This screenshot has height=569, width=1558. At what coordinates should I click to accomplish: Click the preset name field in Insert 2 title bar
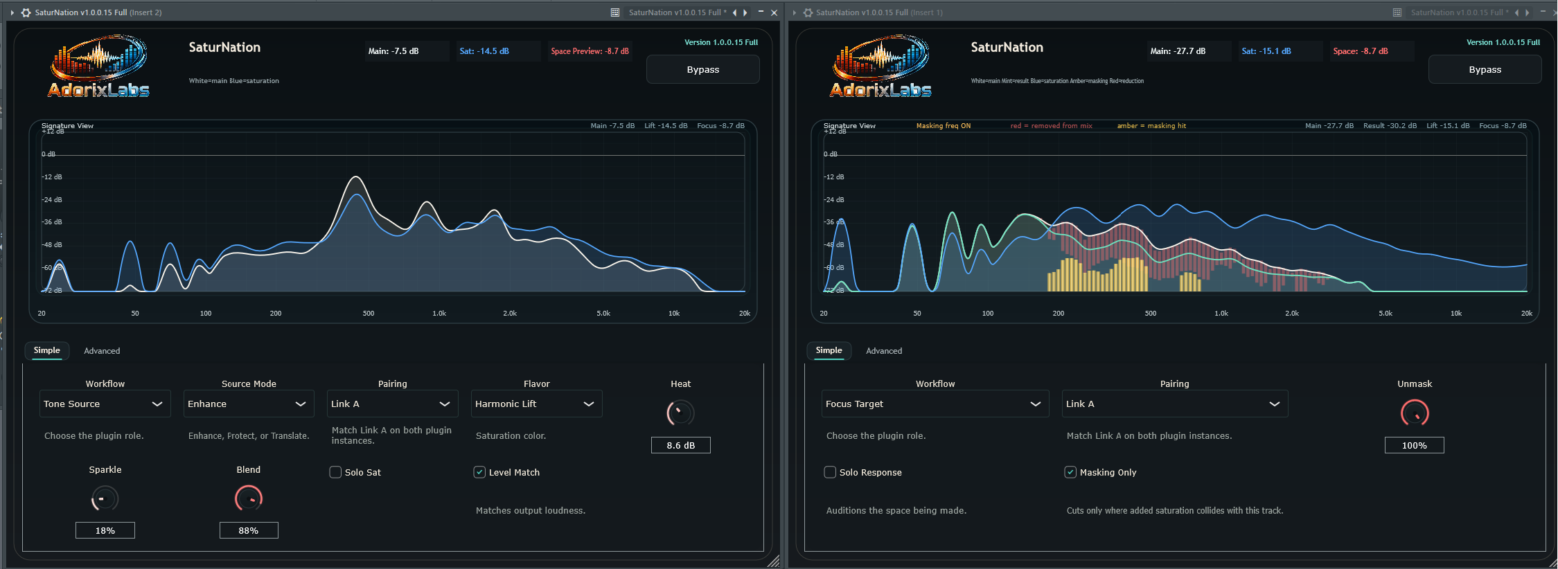point(677,12)
